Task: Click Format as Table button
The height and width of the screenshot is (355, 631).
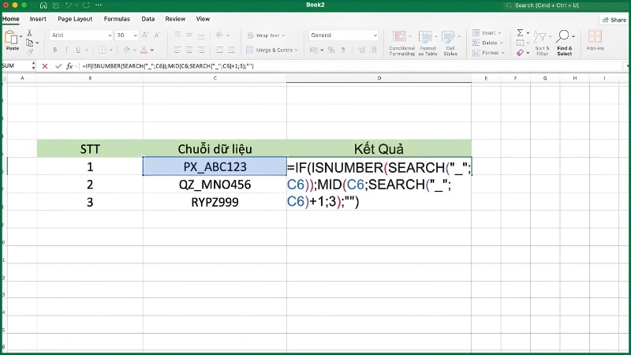Action: click(x=428, y=43)
